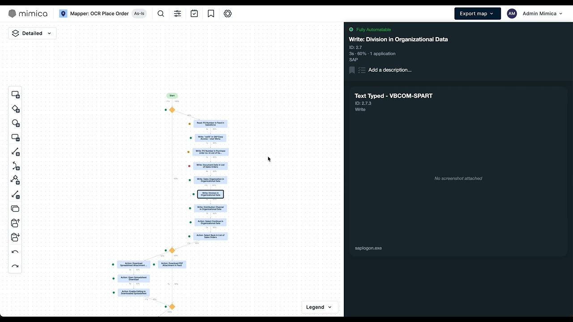The image size is (573, 322).
Task: Click the target settings icon in top bar
Action: [x=228, y=13]
